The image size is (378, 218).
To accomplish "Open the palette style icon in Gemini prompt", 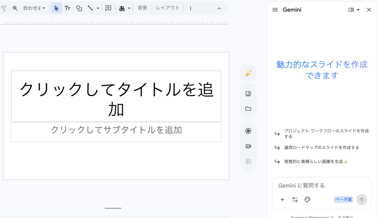I will click(307, 200).
